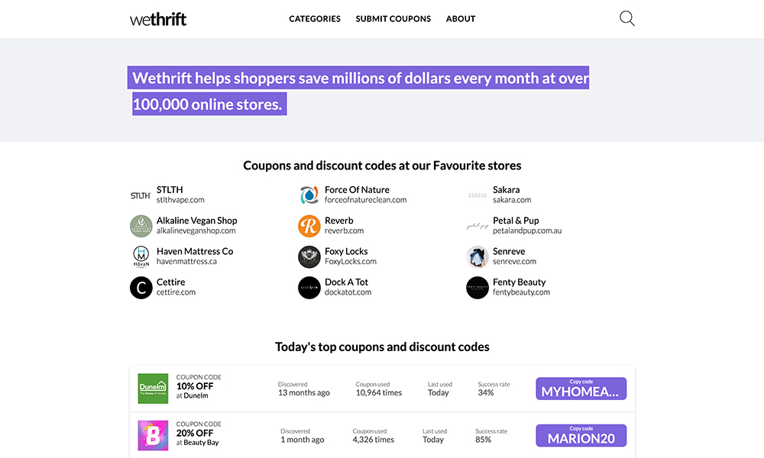This screenshot has width=764, height=458.
Task: Click the Dunelm green coupon thumbnail
Action: (153, 389)
